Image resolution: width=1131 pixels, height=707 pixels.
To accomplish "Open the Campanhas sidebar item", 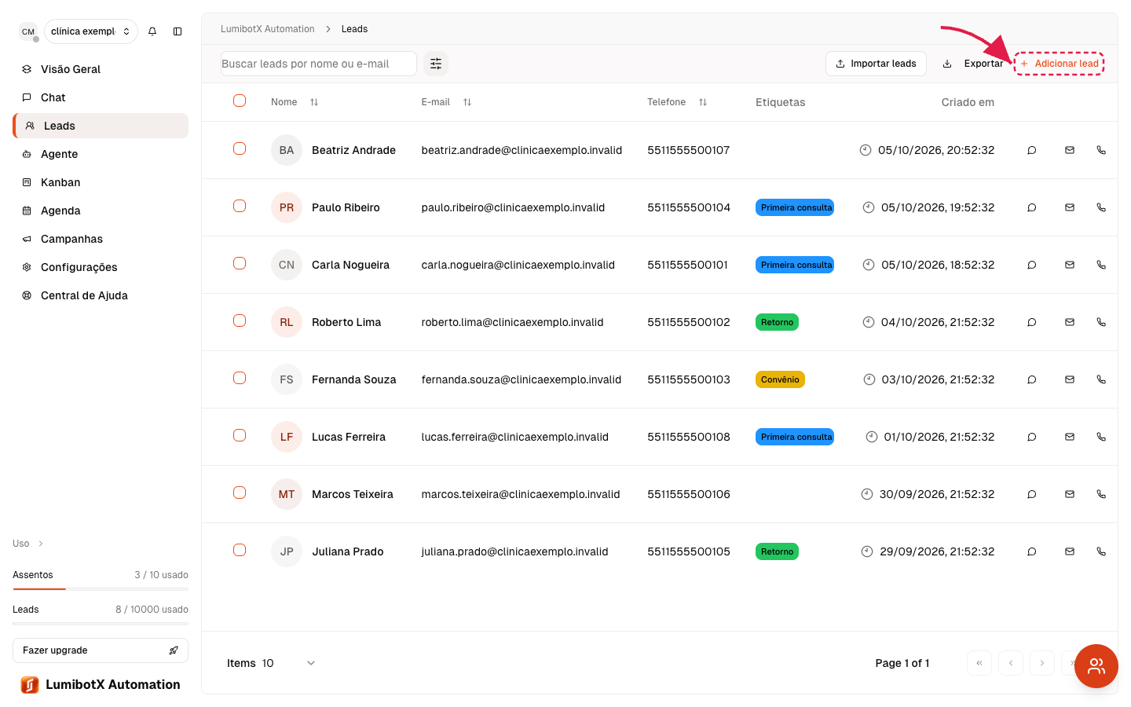I will pos(101,239).
